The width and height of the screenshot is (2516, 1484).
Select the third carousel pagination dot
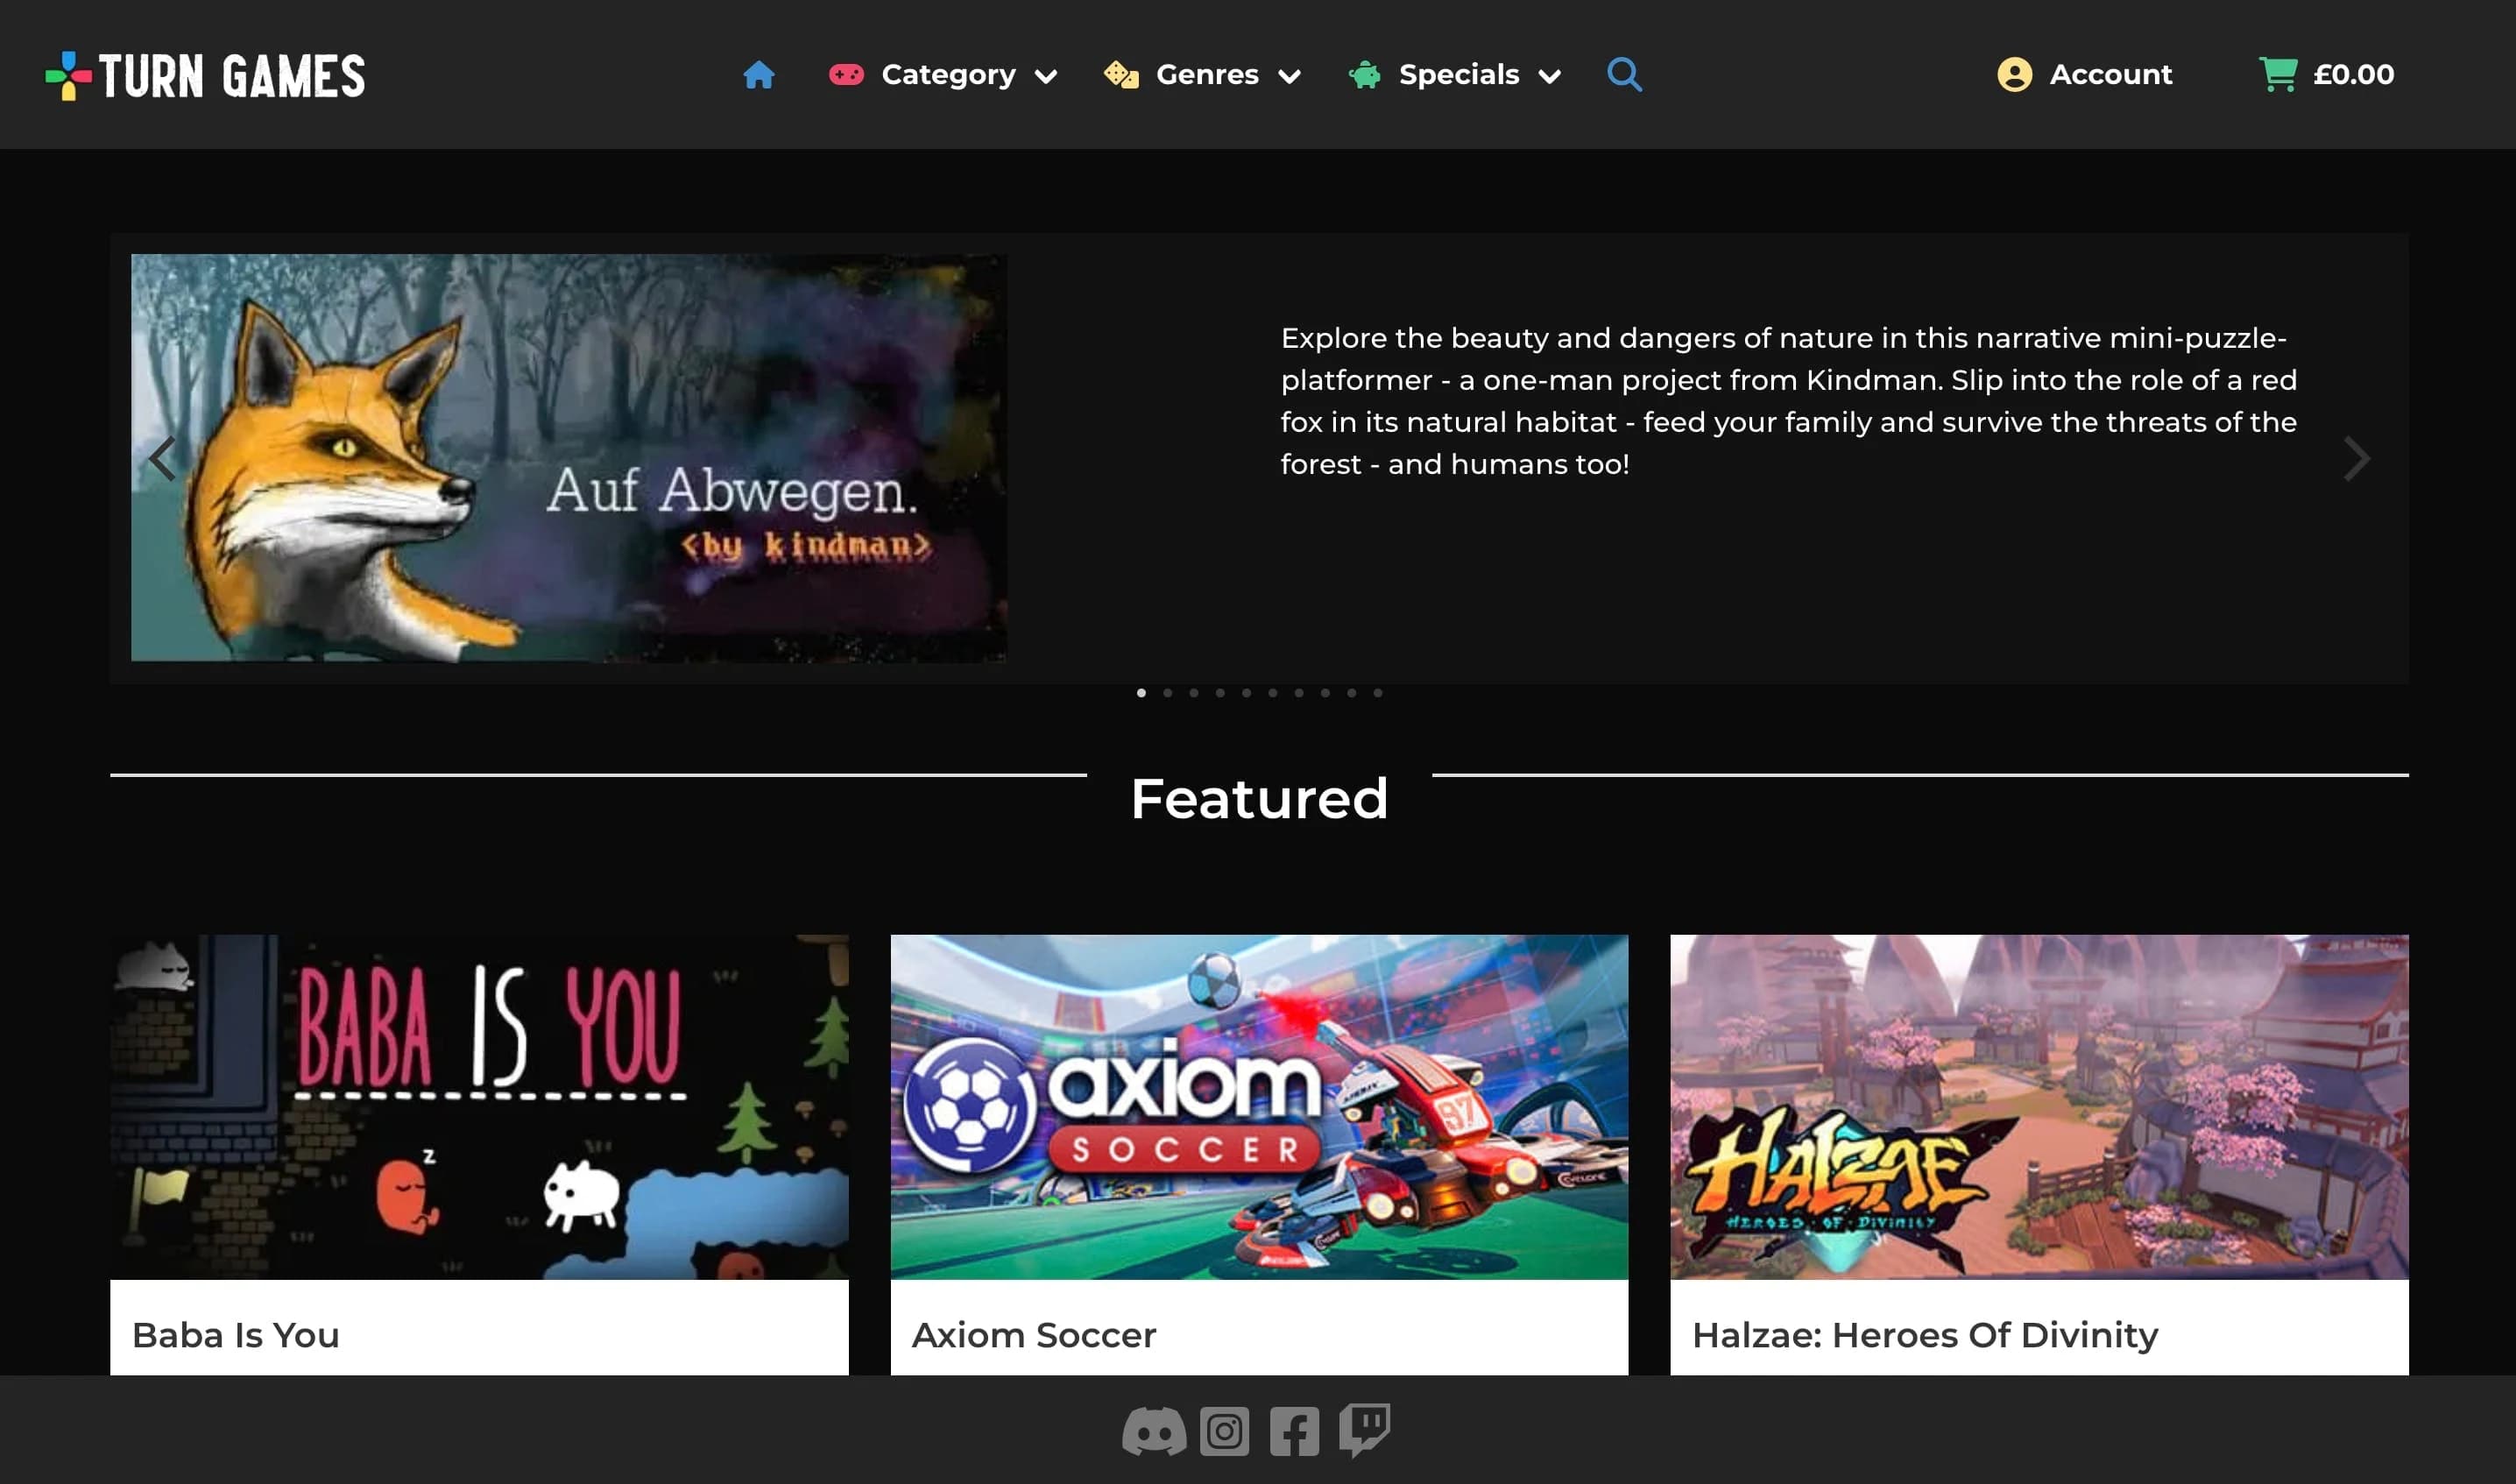click(x=1194, y=693)
